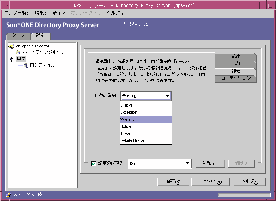Click the リセット button
The image size is (276, 201).
coord(211,182)
